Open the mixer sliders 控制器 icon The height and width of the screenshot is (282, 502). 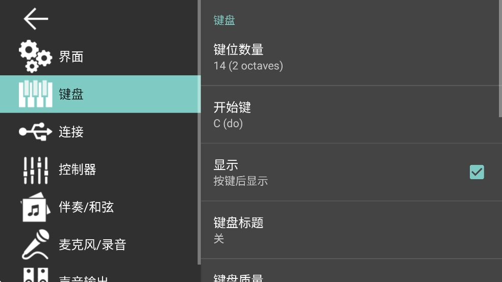pos(35,170)
